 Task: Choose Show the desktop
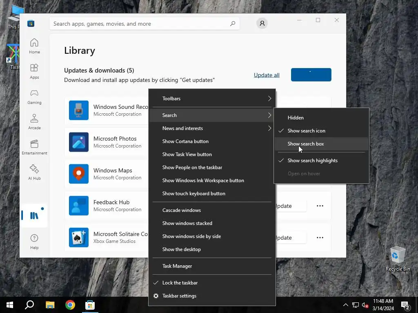(212, 249)
